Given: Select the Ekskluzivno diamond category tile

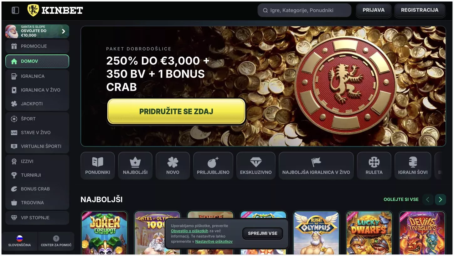Looking at the screenshot, I should point(256,166).
